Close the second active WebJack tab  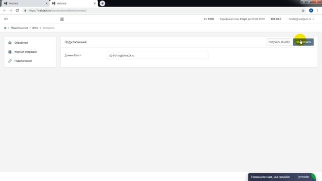(95, 4)
